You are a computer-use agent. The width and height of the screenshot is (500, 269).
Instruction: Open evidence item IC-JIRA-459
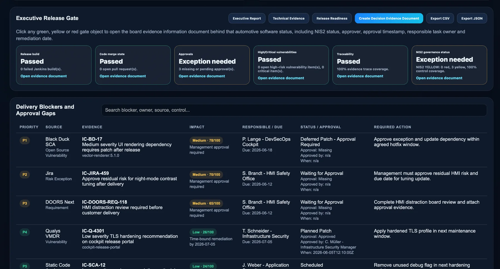pyautogui.click(x=95, y=173)
